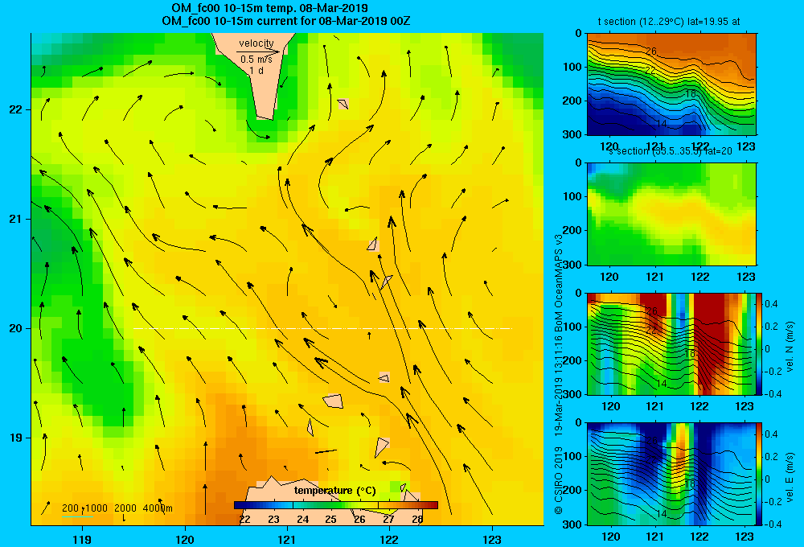Click the white dashed section line at latitude 20

322,328
